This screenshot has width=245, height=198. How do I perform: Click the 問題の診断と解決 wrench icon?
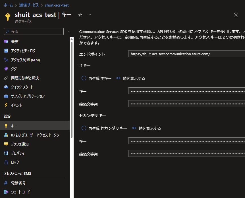click(x=6, y=78)
